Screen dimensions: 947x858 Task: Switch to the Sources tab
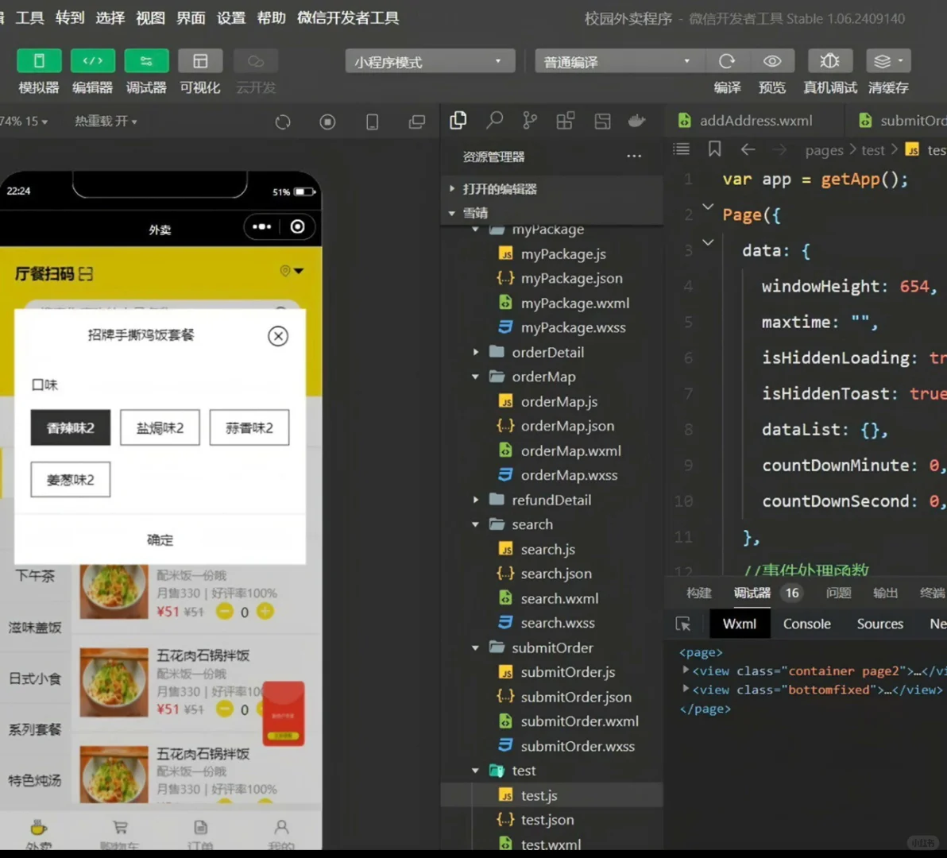point(880,624)
